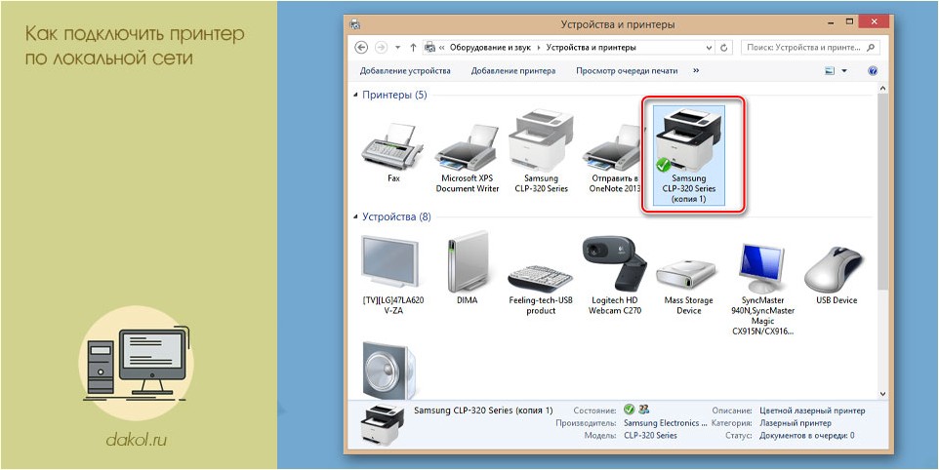This screenshot has height=470, width=939.
Task: Click Просмотр очереди печати toolbar button
Action: point(627,70)
